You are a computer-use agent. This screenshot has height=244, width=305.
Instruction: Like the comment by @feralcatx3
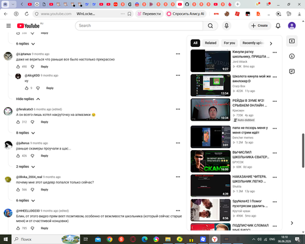click(18, 122)
